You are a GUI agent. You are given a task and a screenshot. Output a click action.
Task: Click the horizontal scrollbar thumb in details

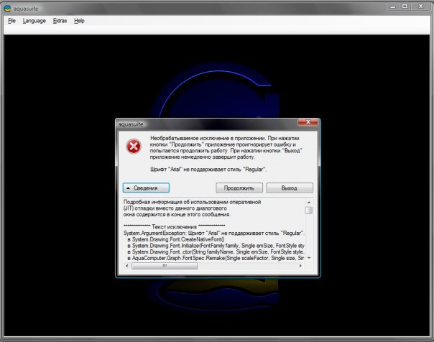(165, 266)
